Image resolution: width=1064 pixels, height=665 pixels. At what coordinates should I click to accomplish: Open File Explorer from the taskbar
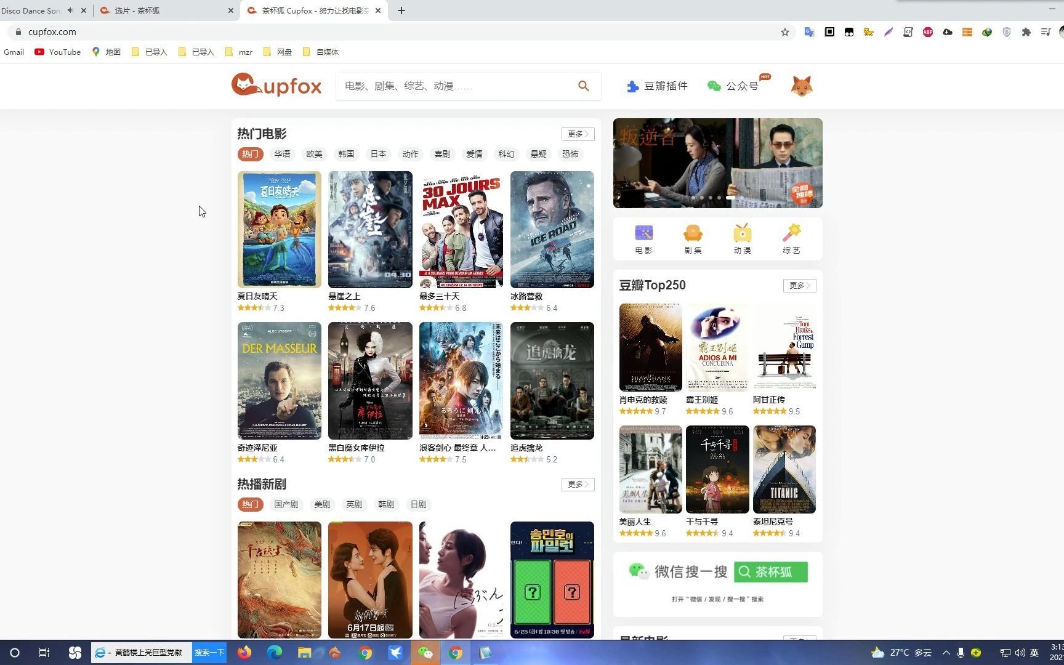click(x=304, y=653)
